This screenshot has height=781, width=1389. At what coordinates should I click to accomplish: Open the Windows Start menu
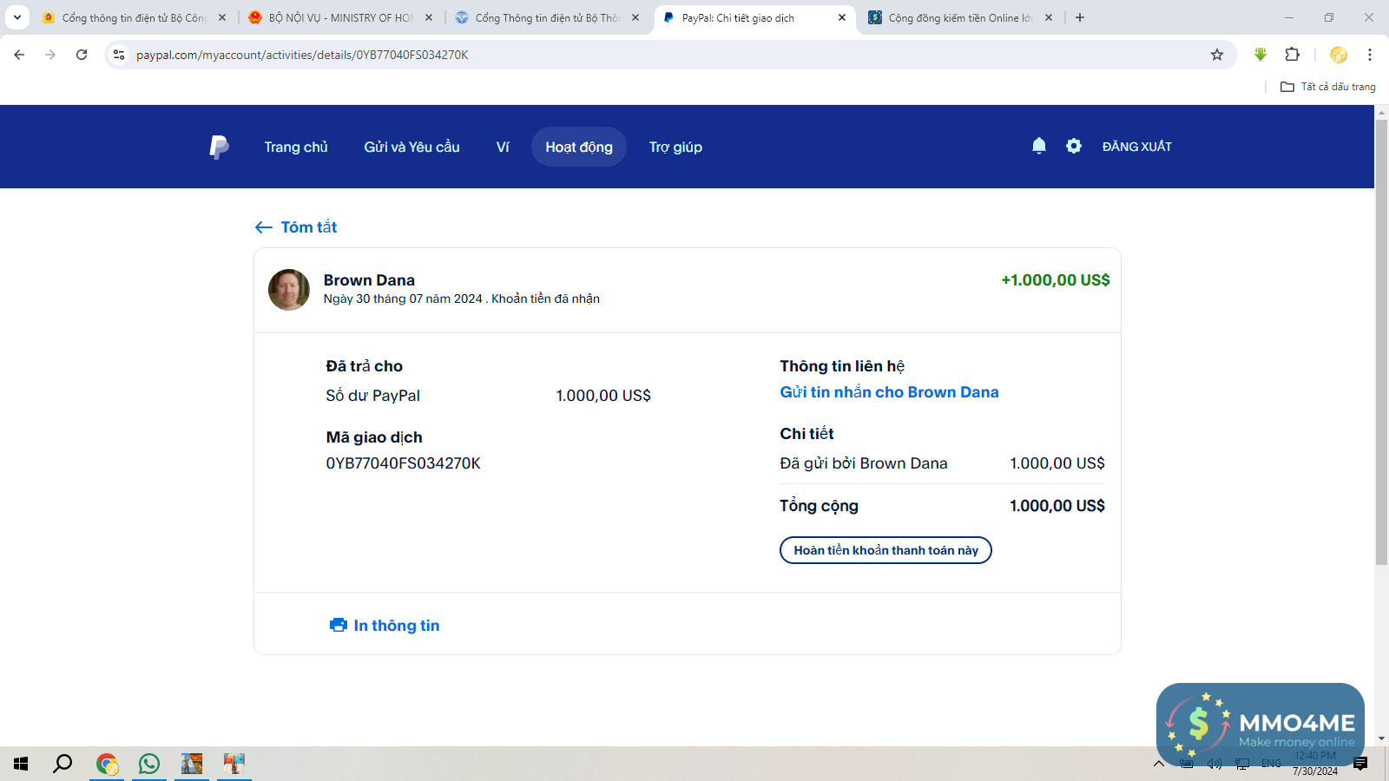(x=21, y=764)
